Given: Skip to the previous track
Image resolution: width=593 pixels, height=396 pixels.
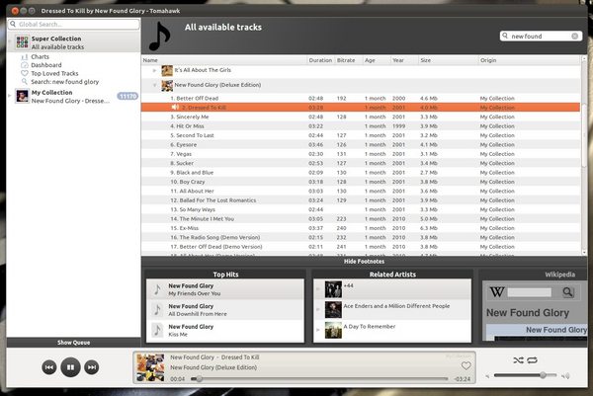Looking at the screenshot, I should pyautogui.click(x=49, y=367).
